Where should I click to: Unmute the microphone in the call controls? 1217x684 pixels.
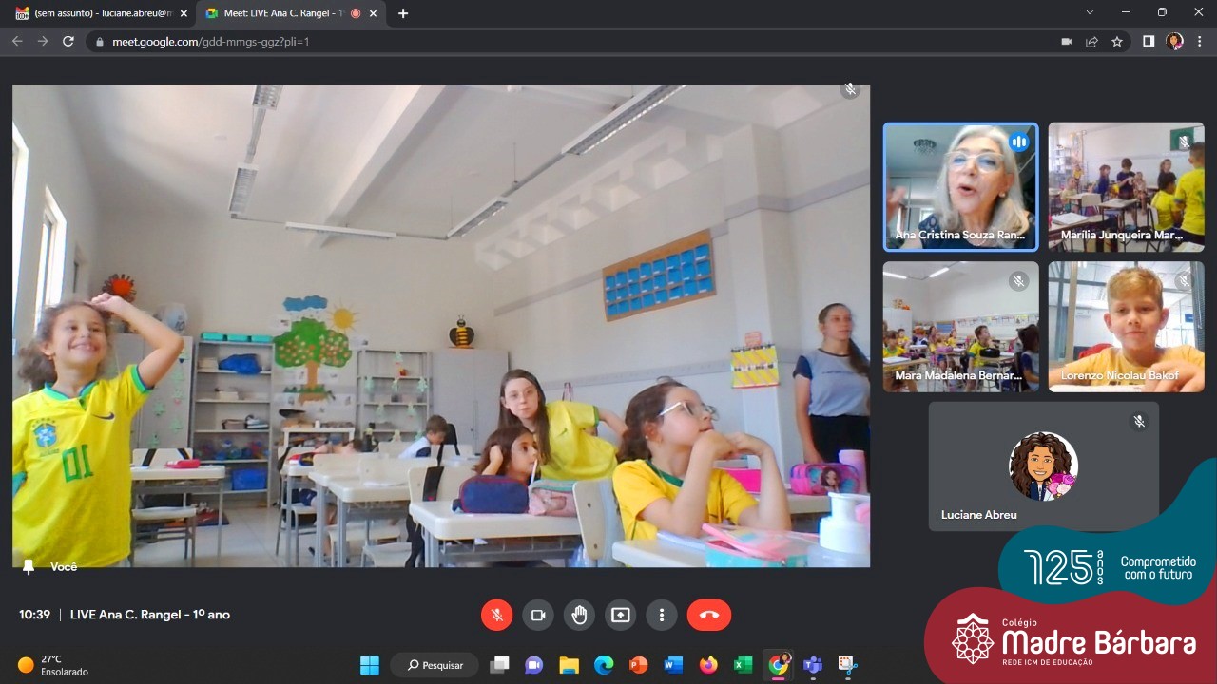(x=496, y=615)
